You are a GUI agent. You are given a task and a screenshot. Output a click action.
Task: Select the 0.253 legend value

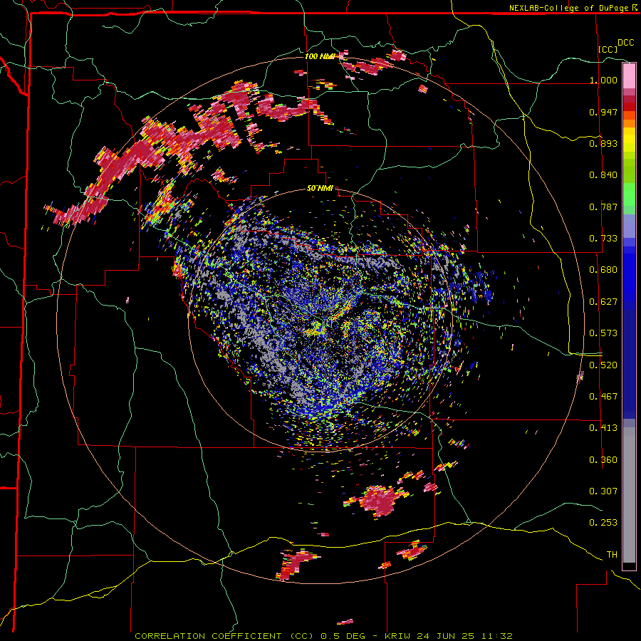603,523
